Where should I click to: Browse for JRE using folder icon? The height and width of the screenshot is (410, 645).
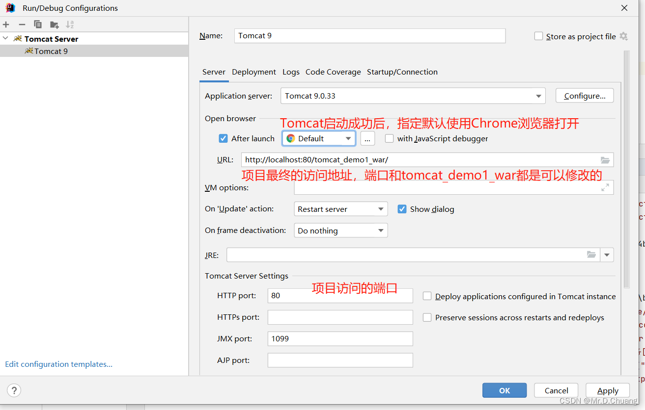point(591,255)
